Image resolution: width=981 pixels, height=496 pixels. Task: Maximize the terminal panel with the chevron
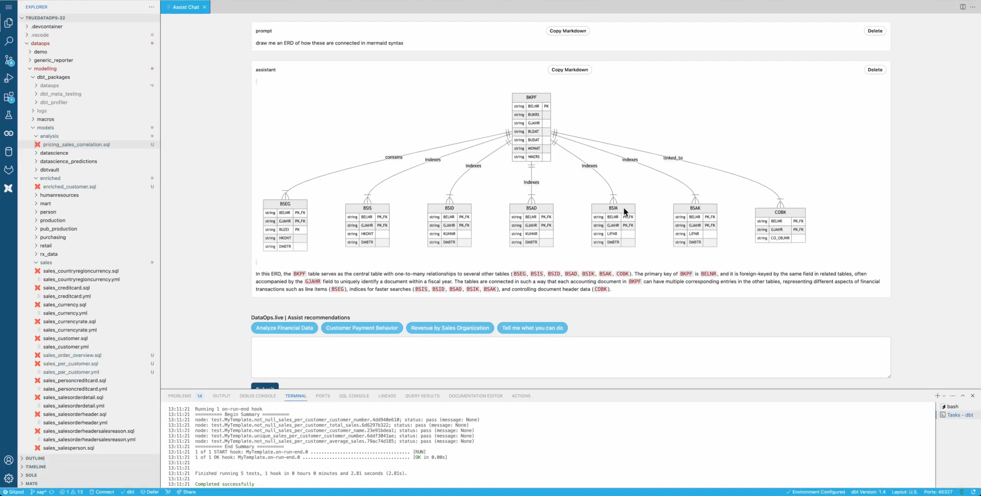[x=963, y=395]
